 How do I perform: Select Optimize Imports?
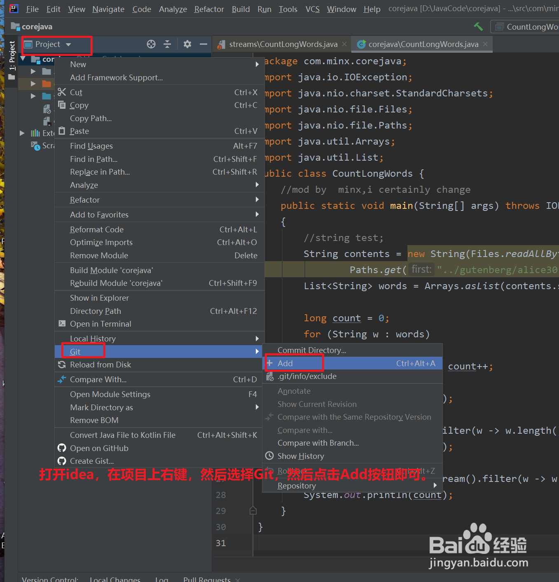point(159,242)
